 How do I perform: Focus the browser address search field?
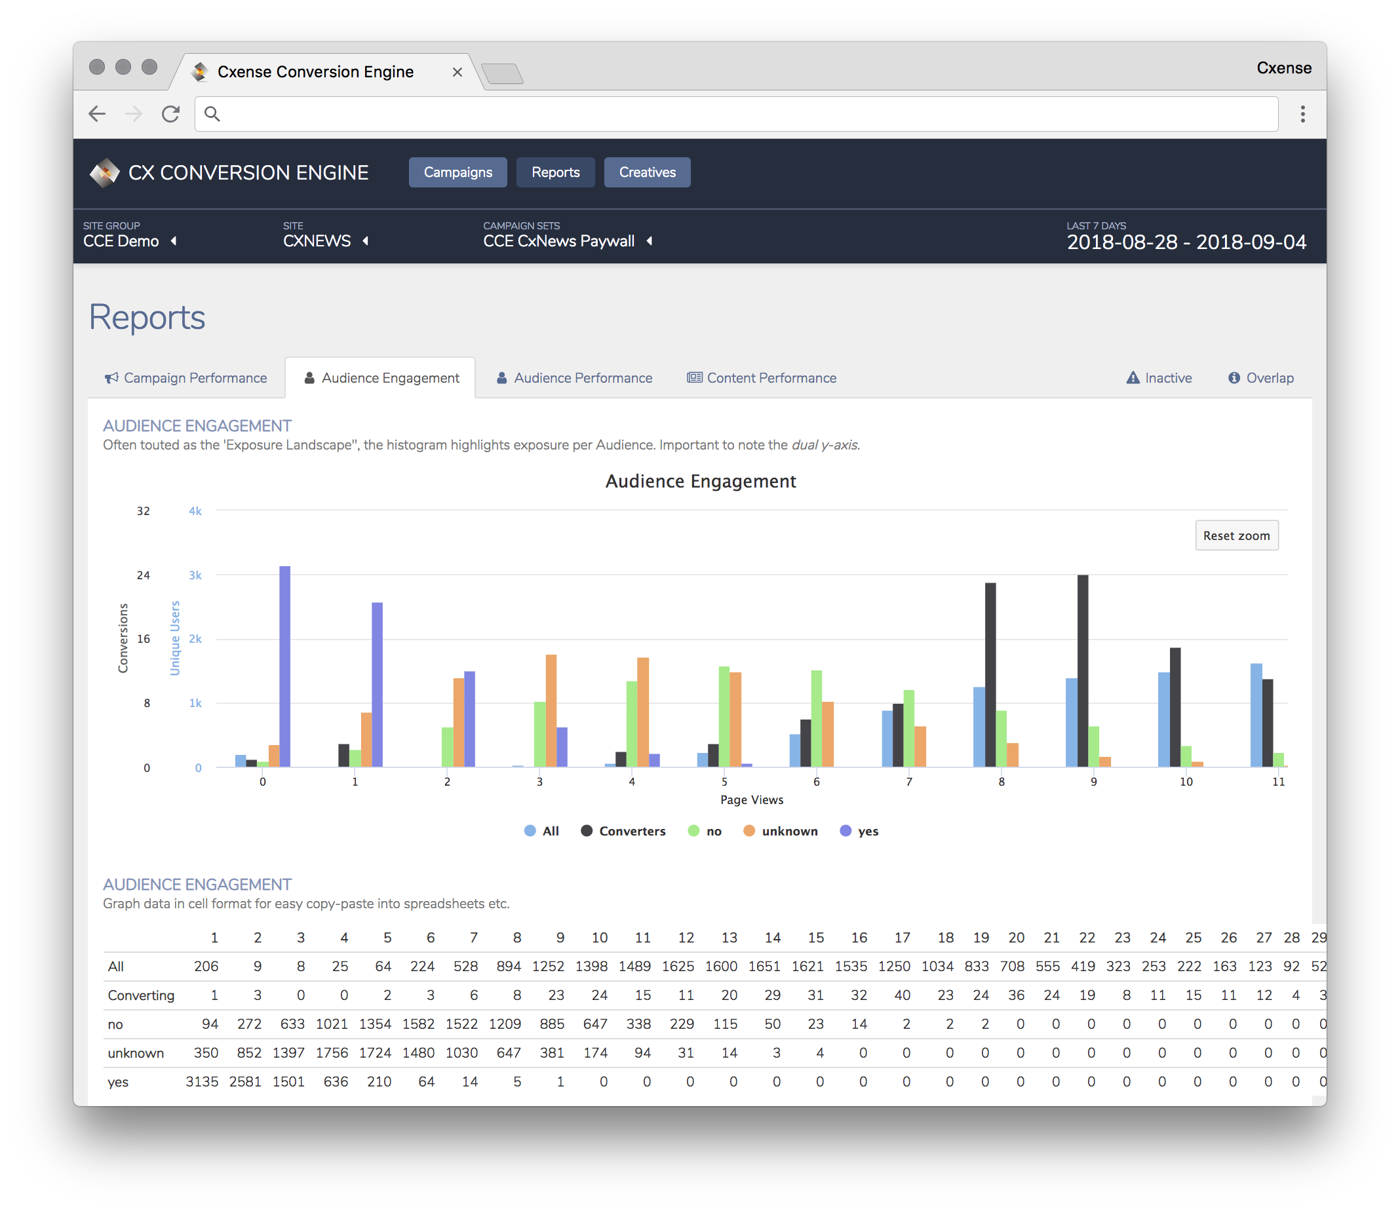coord(735,113)
